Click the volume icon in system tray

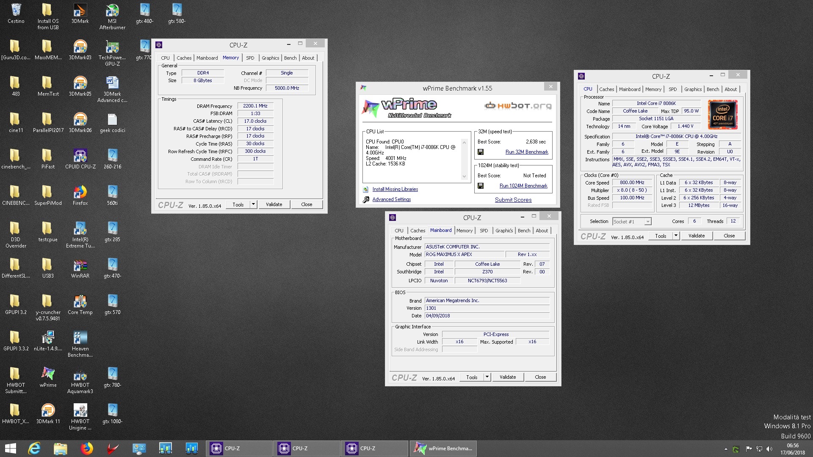click(x=769, y=449)
